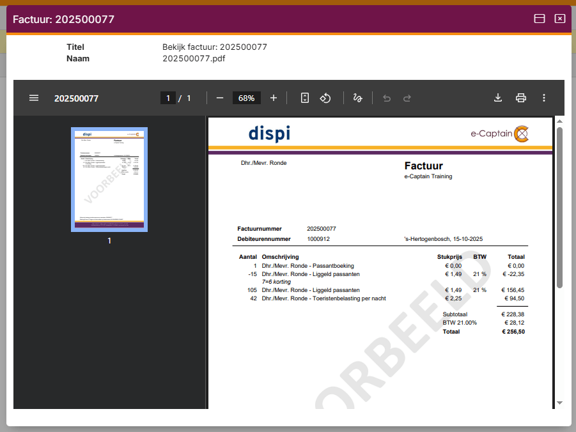The width and height of the screenshot is (576, 432).
Task: Rotate the PDF counterclockwise
Action: [x=325, y=98]
